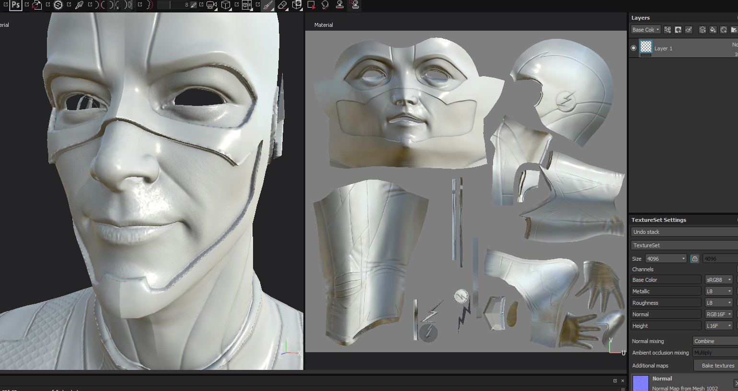Image resolution: width=738 pixels, height=391 pixels.
Task: Select the Height channel row
Action: click(666, 326)
